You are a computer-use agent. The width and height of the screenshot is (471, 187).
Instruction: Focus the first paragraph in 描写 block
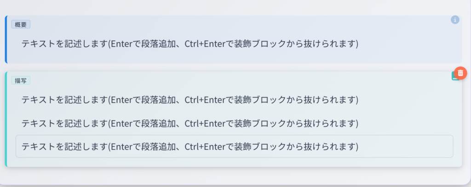[190, 99]
